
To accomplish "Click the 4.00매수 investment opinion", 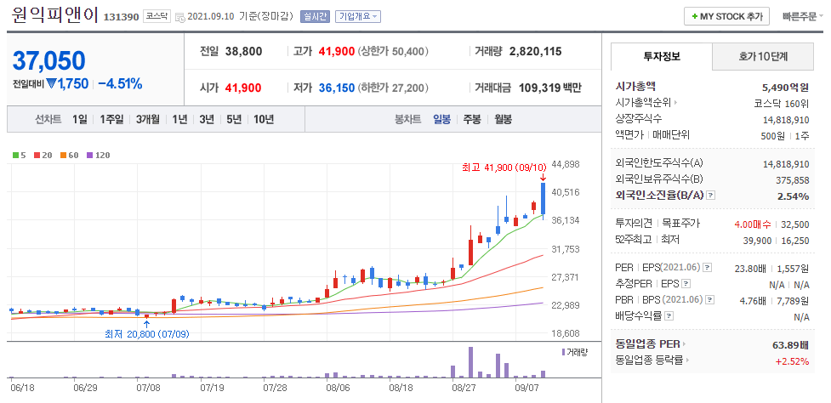I will point(753,224).
